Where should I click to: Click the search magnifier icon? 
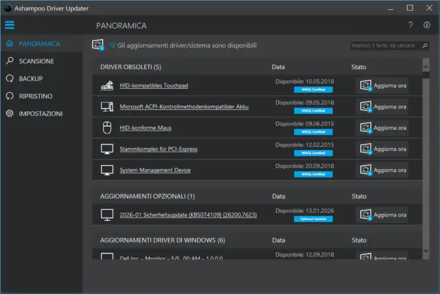pyautogui.click(x=425, y=46)
